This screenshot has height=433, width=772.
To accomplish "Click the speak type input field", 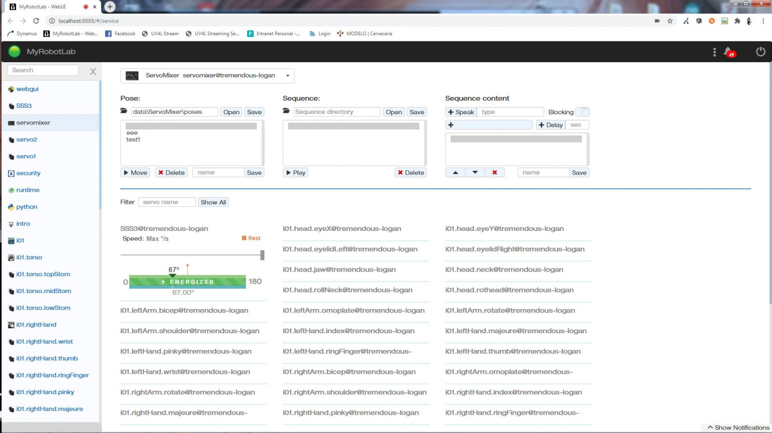I will click(x=510, y=112).
